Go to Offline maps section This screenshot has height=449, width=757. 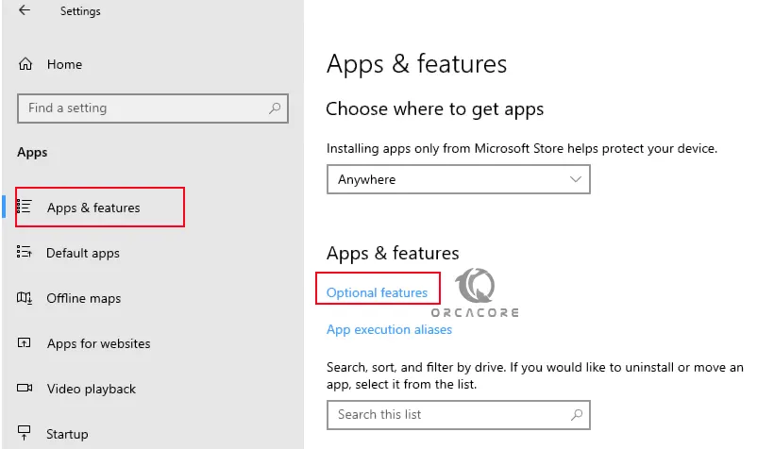83,298
